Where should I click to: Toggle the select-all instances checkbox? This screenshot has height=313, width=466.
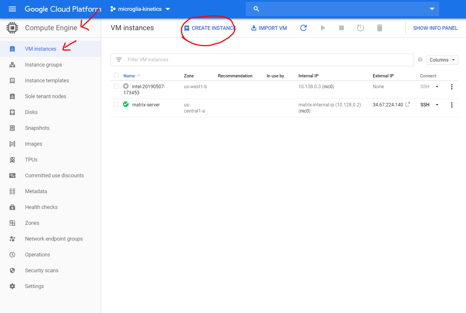coord(116,75)
